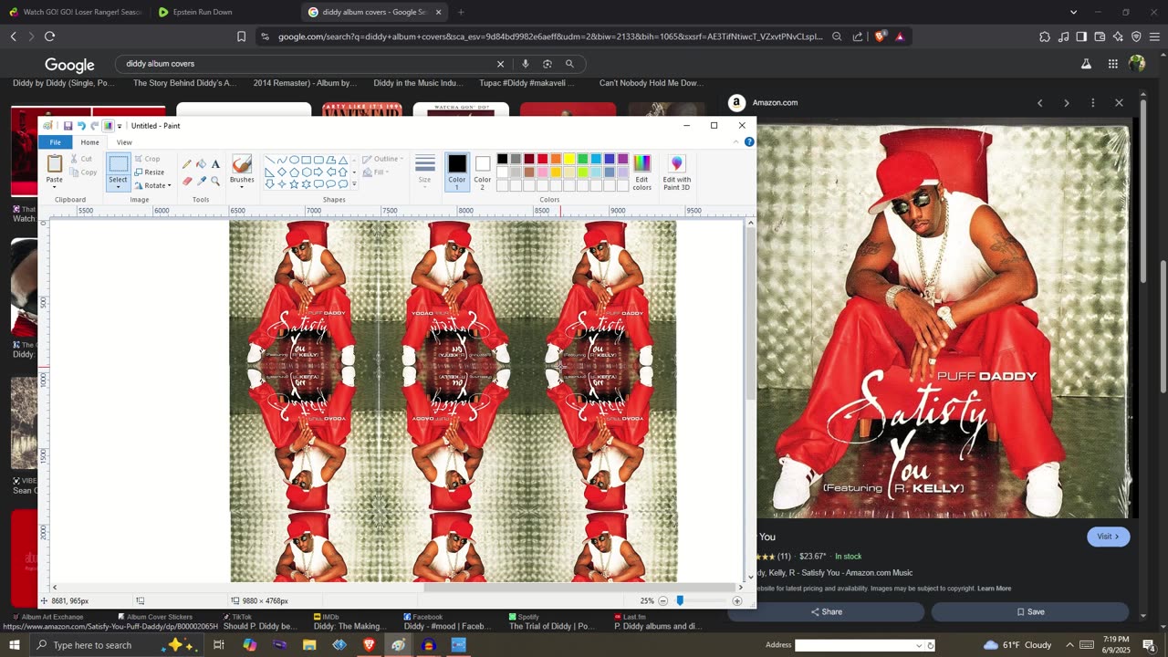This screenshot has width=1168, height=657.
Task: Click the Google apps grid icon
Action: (1113, 64)
